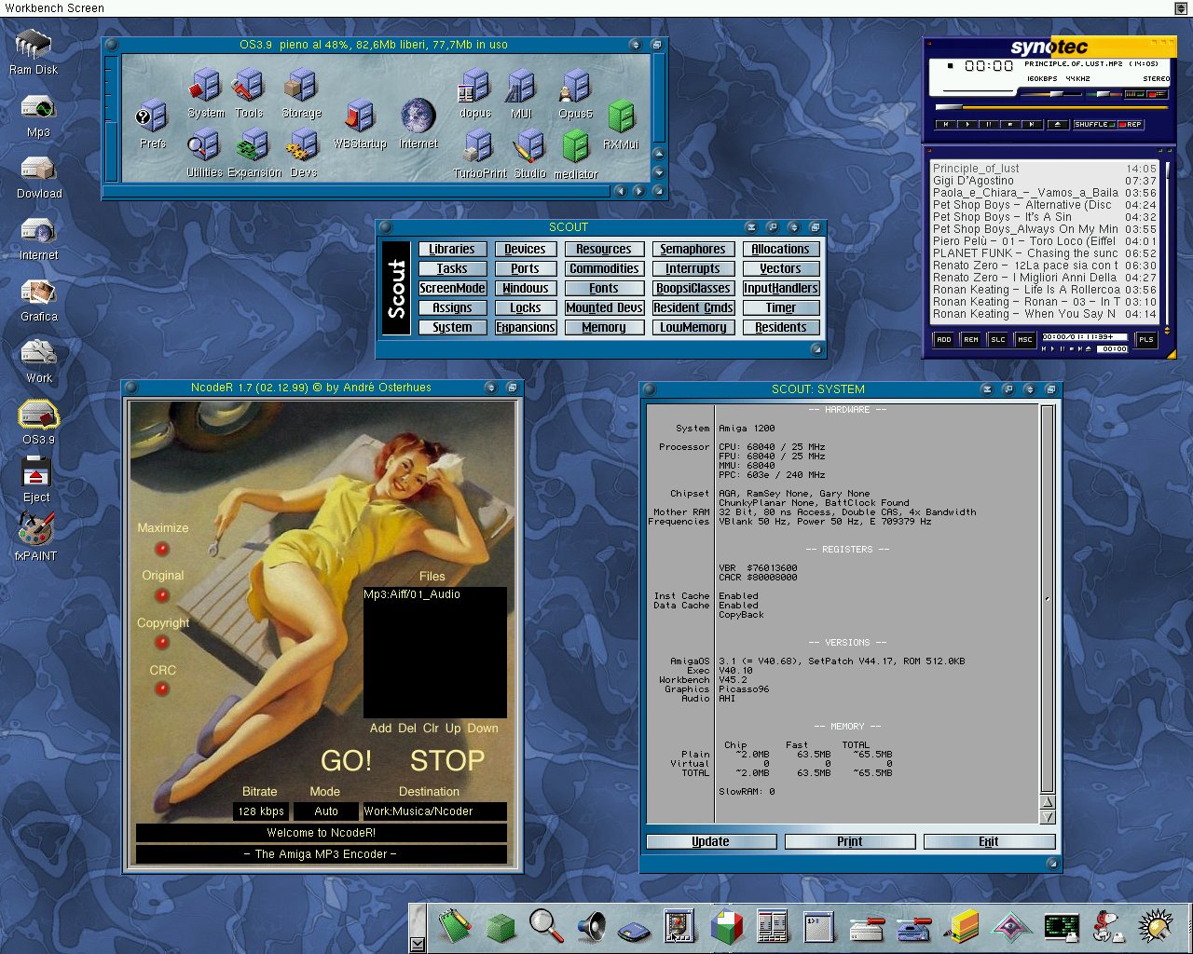Adjust the balance slider in synotec player
This screenshot has height=954, width=1193.
[x=1104, y=94]
